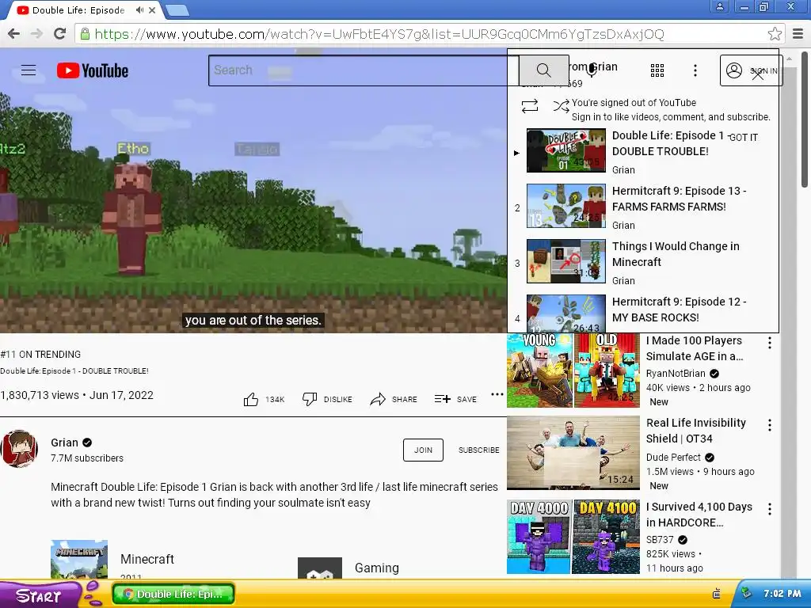Click the SIGN IN button
The width and height of the screenshot is (811, 608).
(x=751, y=70)
